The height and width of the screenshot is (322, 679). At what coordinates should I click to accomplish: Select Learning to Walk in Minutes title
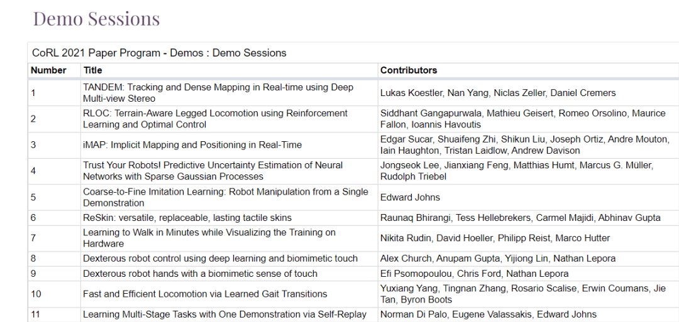click(209, 238)
